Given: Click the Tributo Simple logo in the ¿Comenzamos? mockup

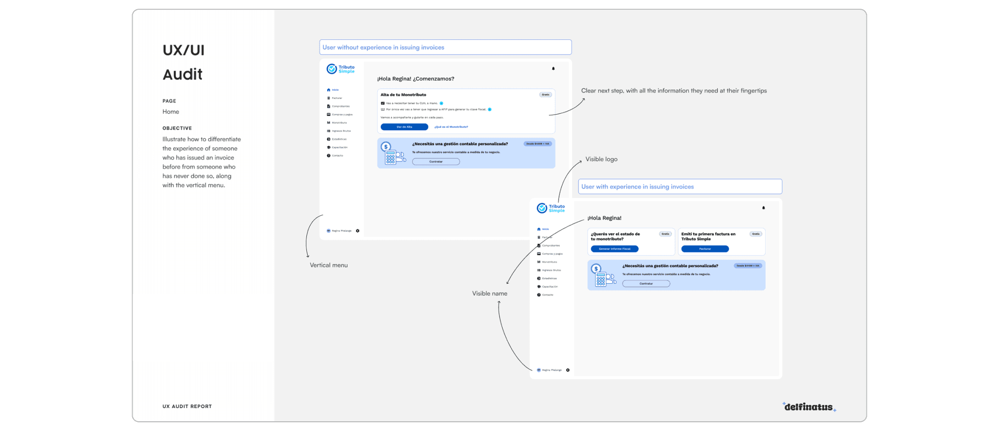Looking at the screenshot, I should (x=340, y=69).
